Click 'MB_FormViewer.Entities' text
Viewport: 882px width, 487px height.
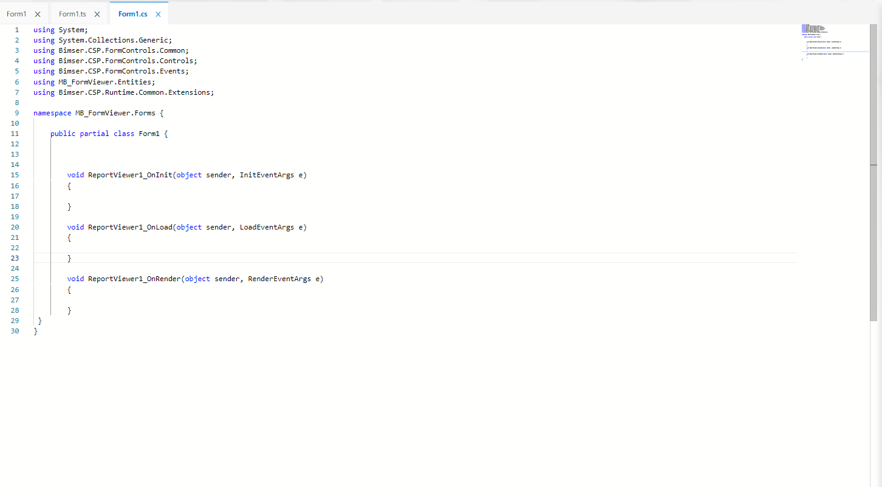tap(105, 82)
